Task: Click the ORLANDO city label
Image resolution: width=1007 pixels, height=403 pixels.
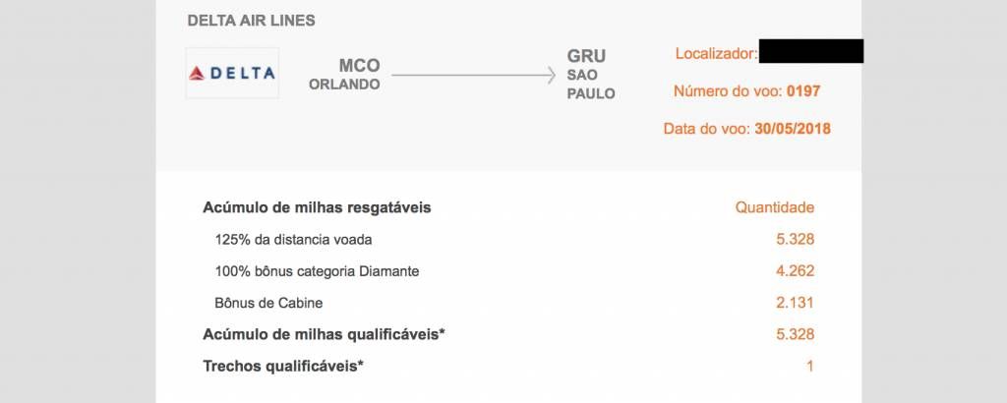Action: (x=344, y=85)
